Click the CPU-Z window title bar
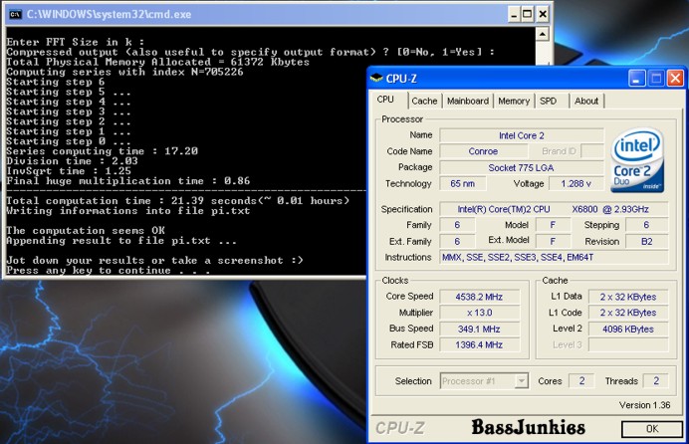The width and height of the screenshot is (689, 444). [527, 79]
